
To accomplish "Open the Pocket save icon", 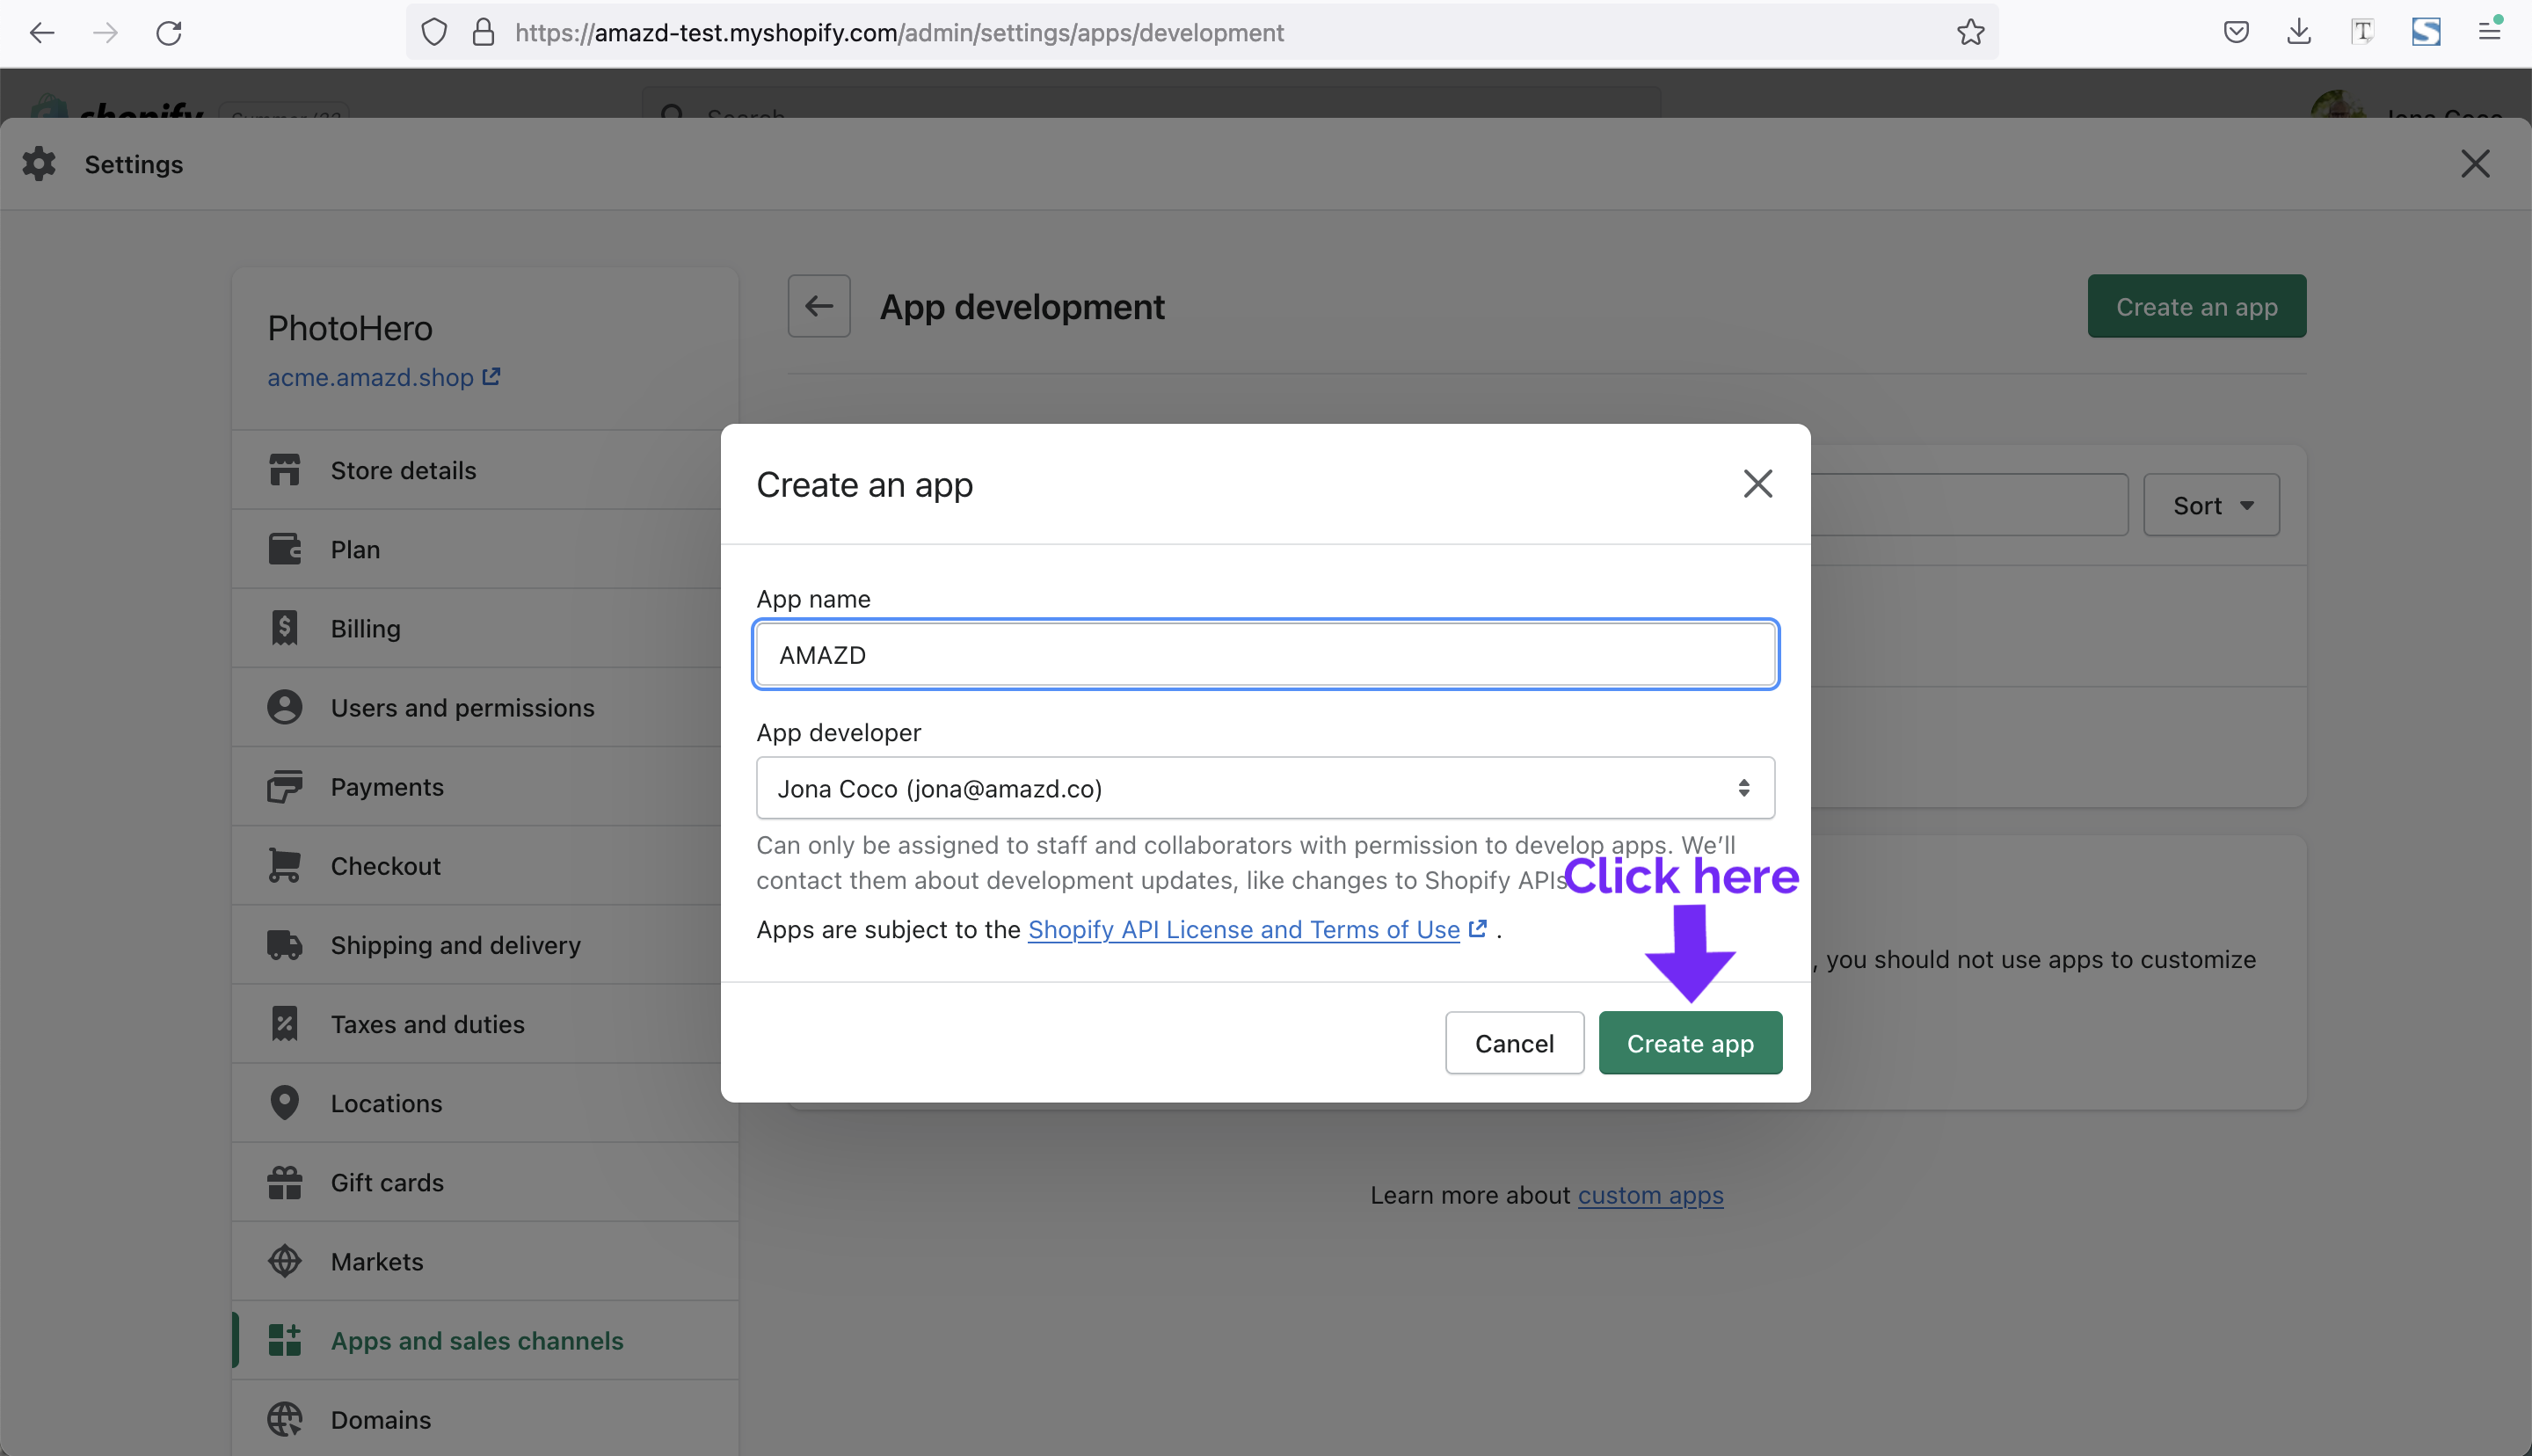I will [x=2236, y=33].
